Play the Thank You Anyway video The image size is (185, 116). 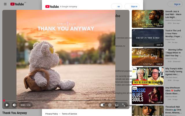(7, 105)
